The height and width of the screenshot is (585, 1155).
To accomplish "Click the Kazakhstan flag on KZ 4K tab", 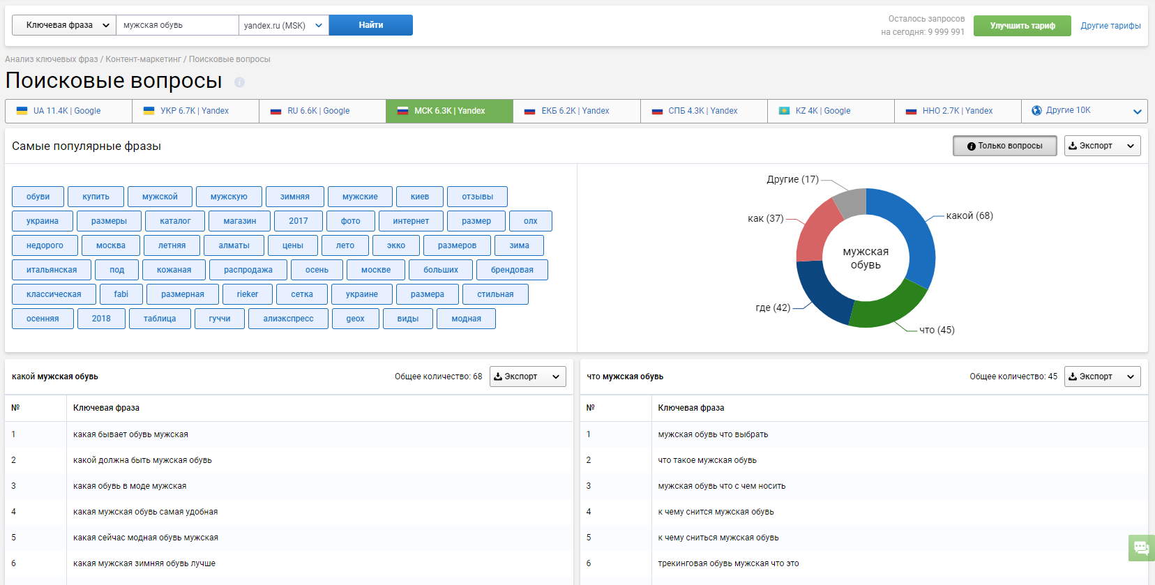I will [784, 111].
